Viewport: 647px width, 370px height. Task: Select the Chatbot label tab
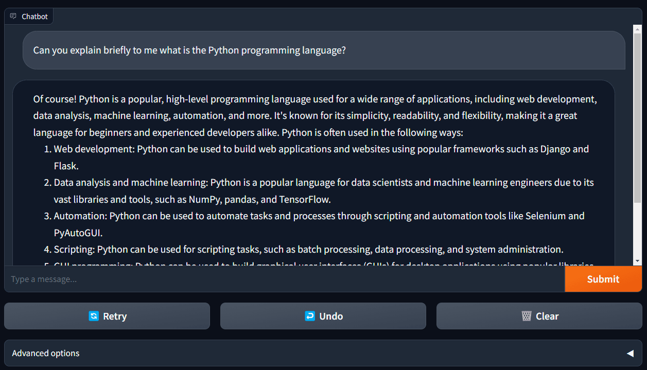[28, 16]
